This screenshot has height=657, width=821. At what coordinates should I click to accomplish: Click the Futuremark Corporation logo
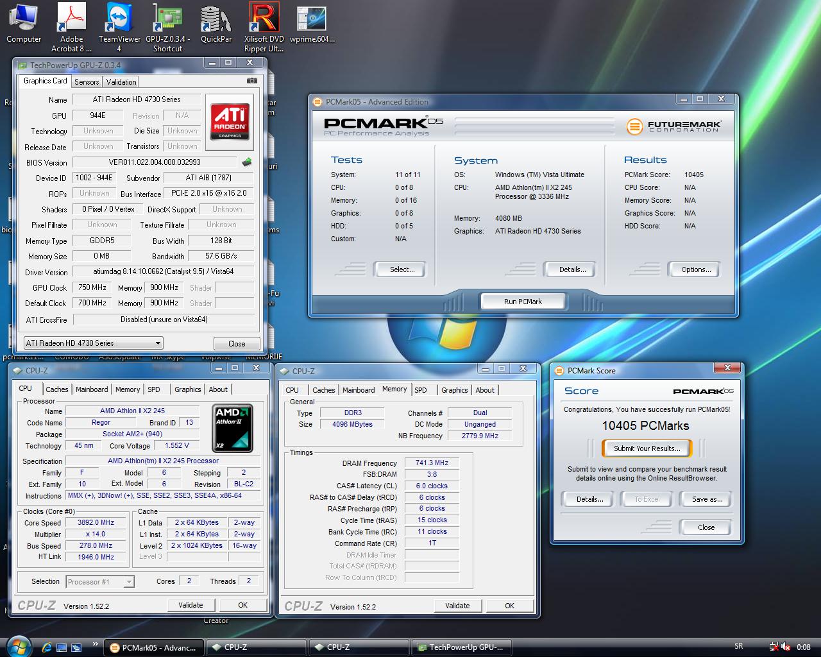[x=673, y=126]
